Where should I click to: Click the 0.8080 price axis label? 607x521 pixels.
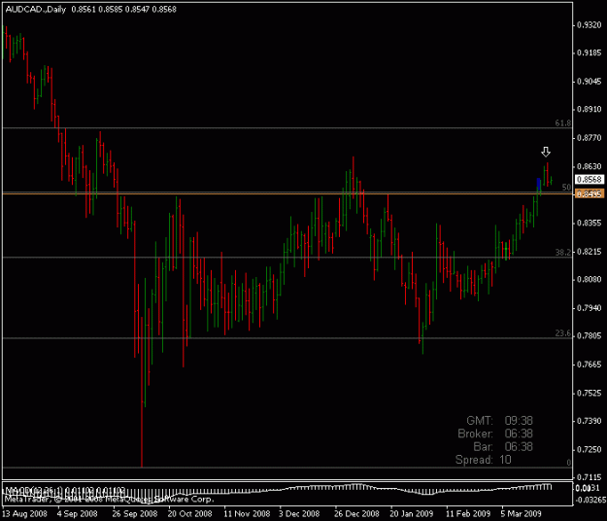click(x=590, y=279)
